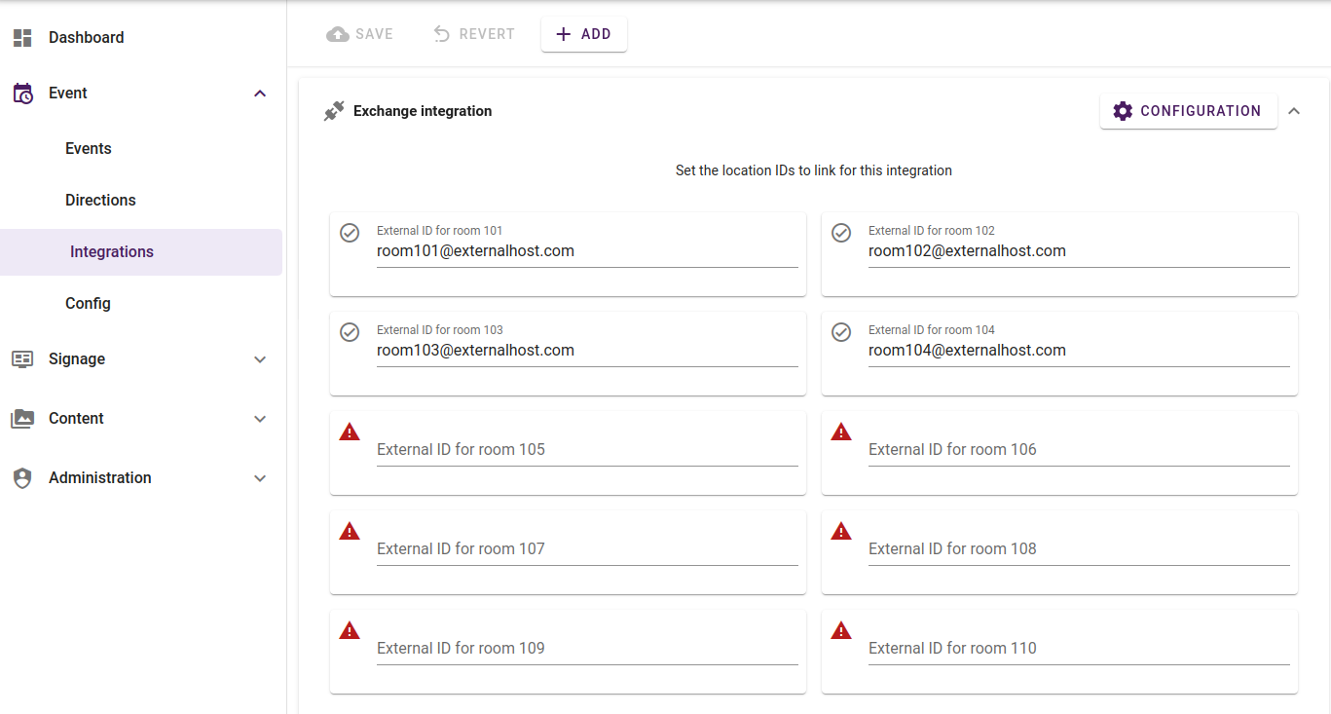Viewport: 1331px width, 714px height.
Task: Focus the External ID field for room 110
Action: click(1079, 649)
